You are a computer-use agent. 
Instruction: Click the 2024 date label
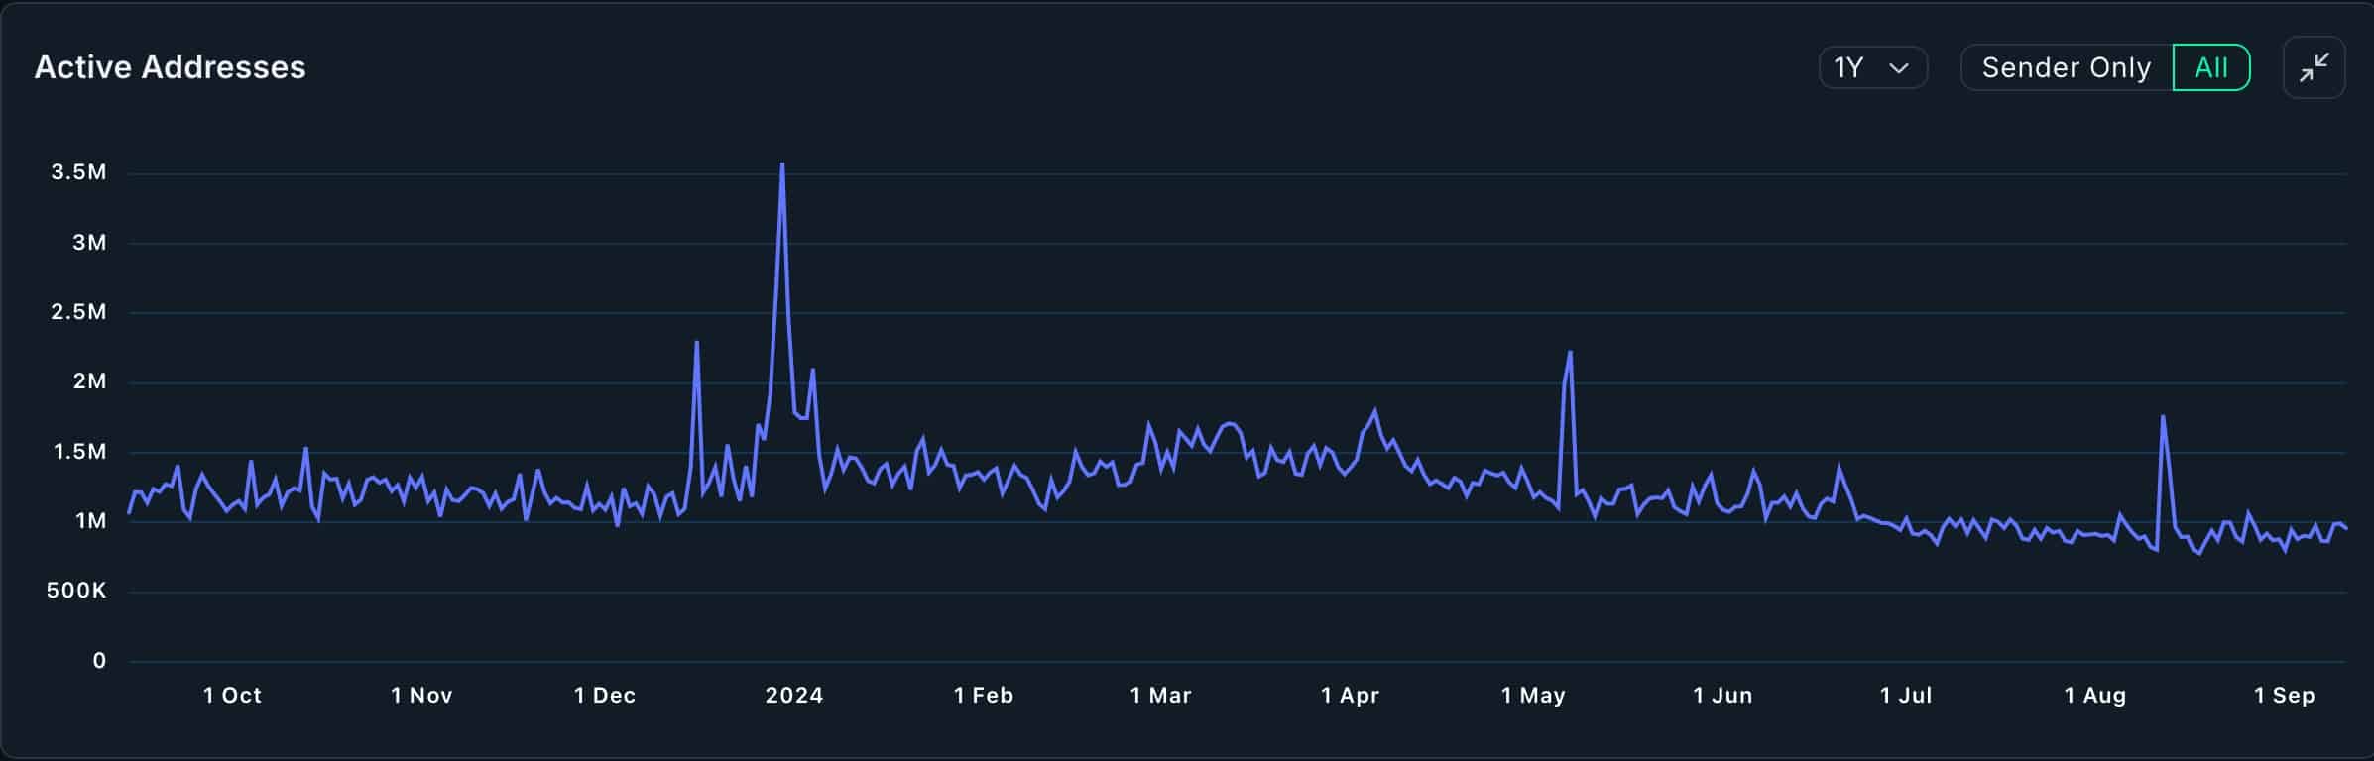point(794,696)
